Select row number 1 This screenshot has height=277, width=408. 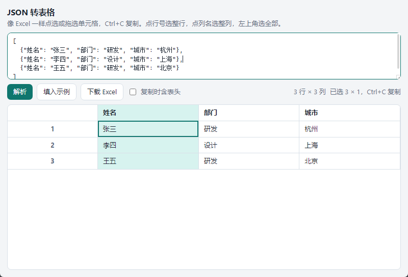(x=53, y=129)
